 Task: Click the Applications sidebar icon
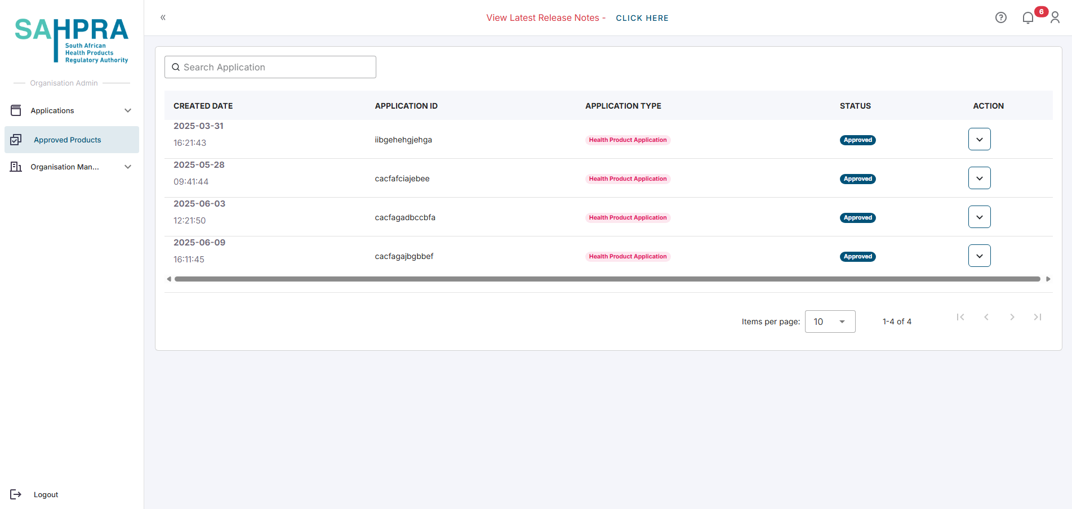pos(16,110)
